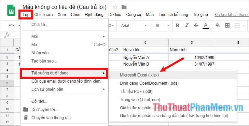Select row 6 header
Screen dimensions: 249x126
click(7, 83)
